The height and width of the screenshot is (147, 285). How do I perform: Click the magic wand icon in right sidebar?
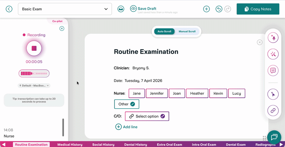tap(273, 54)
